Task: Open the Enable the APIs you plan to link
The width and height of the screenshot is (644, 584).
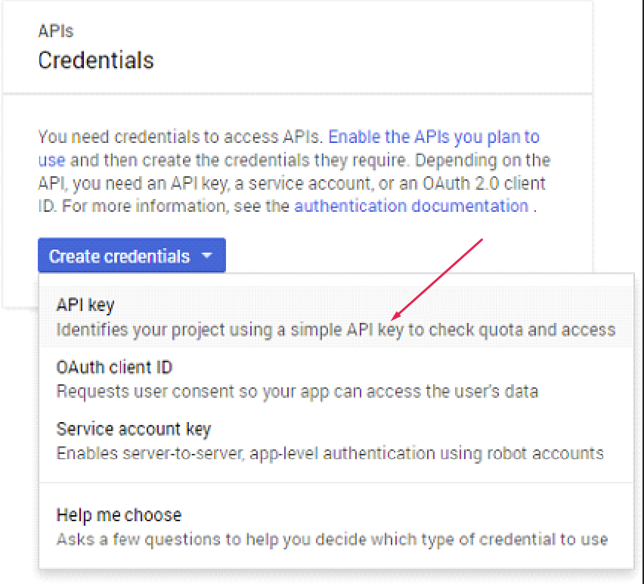Action: 433,138
